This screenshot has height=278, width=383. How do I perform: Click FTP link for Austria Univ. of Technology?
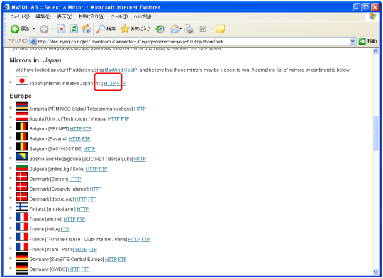pos(125,118)
